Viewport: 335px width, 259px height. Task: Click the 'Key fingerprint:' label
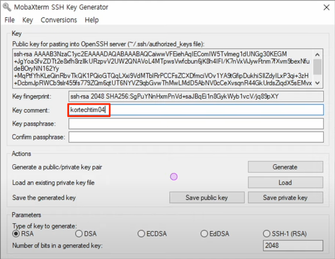tap(32, 96)
